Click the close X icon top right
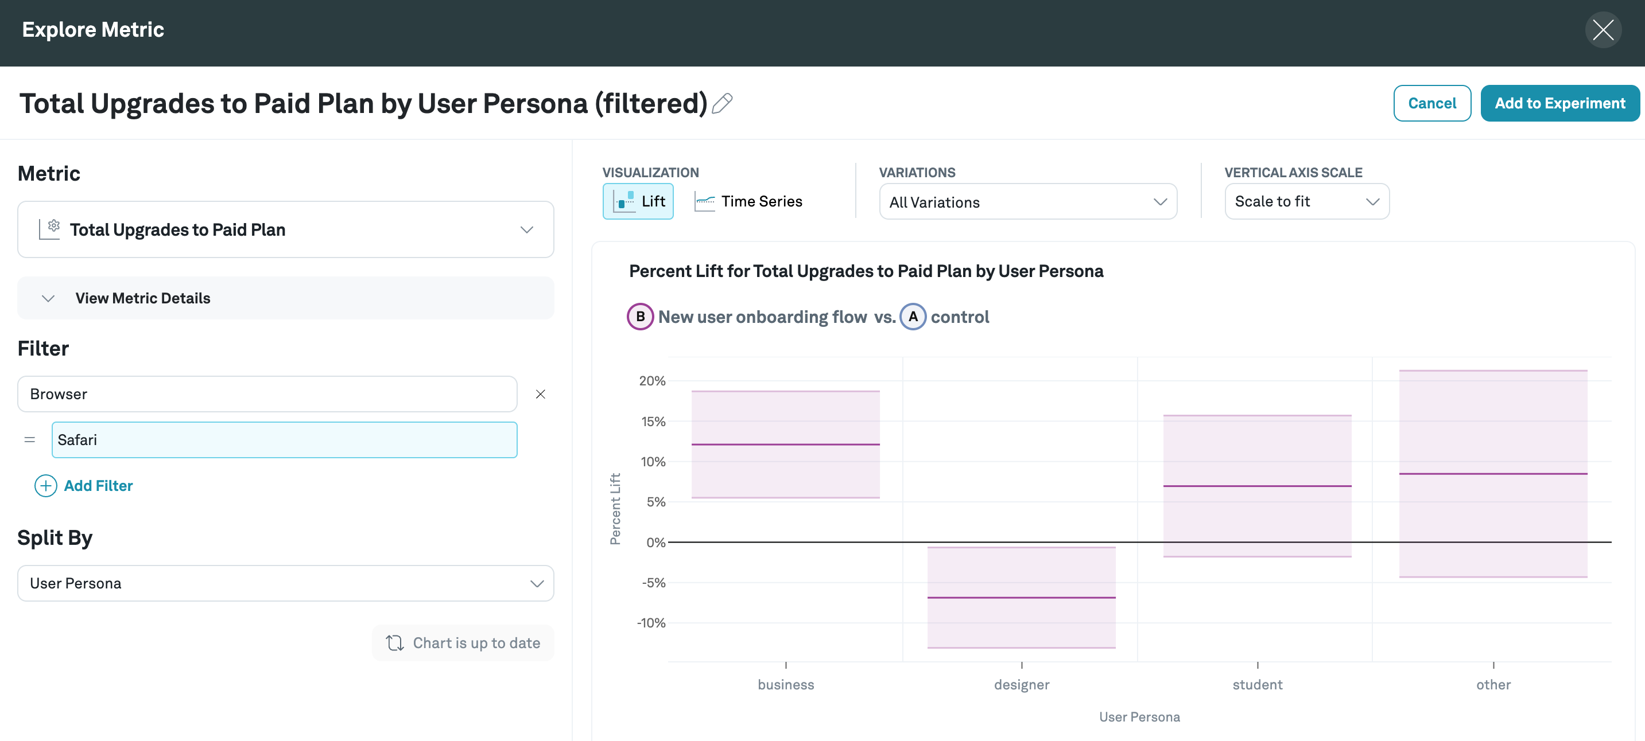1645x741 pixels. click(1604, 28)
